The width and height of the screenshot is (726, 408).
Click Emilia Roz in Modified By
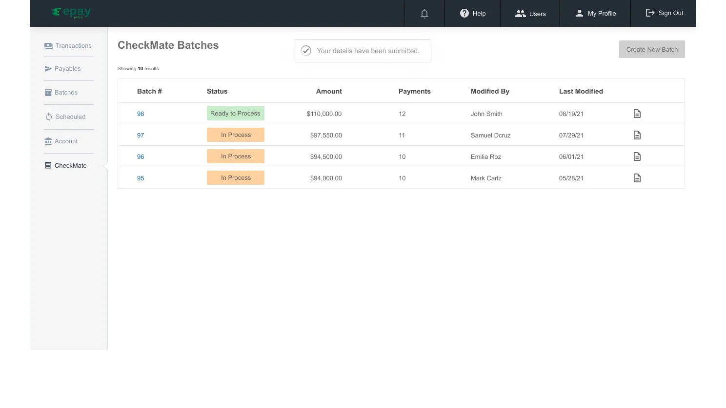[x=486, y=157]
